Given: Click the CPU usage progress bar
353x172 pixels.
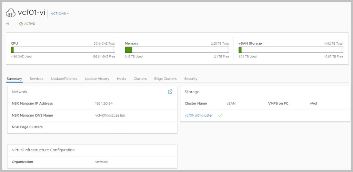Looking at the screenshot, I should (x=63, y=50).
